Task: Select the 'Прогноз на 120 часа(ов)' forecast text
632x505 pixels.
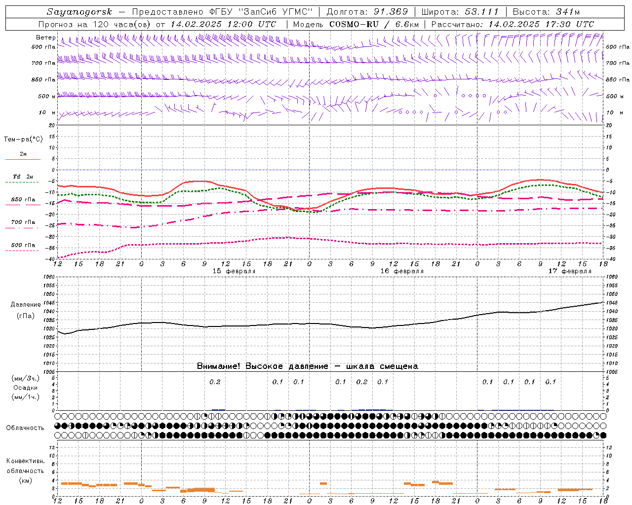Action: click(x=95, y=24)
